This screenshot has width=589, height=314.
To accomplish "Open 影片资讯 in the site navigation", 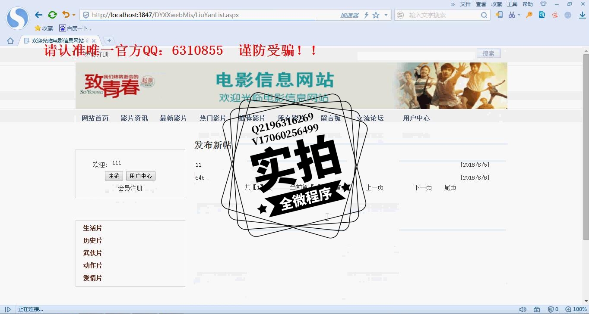I will tap(134, 118).
